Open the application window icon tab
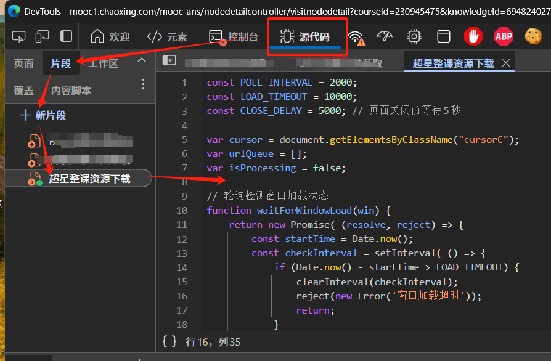Viewport: 551px width, 361px height. [x=444, y=36]
